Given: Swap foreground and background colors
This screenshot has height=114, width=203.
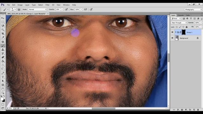Looking at the screenshot, I should (4, 96).
